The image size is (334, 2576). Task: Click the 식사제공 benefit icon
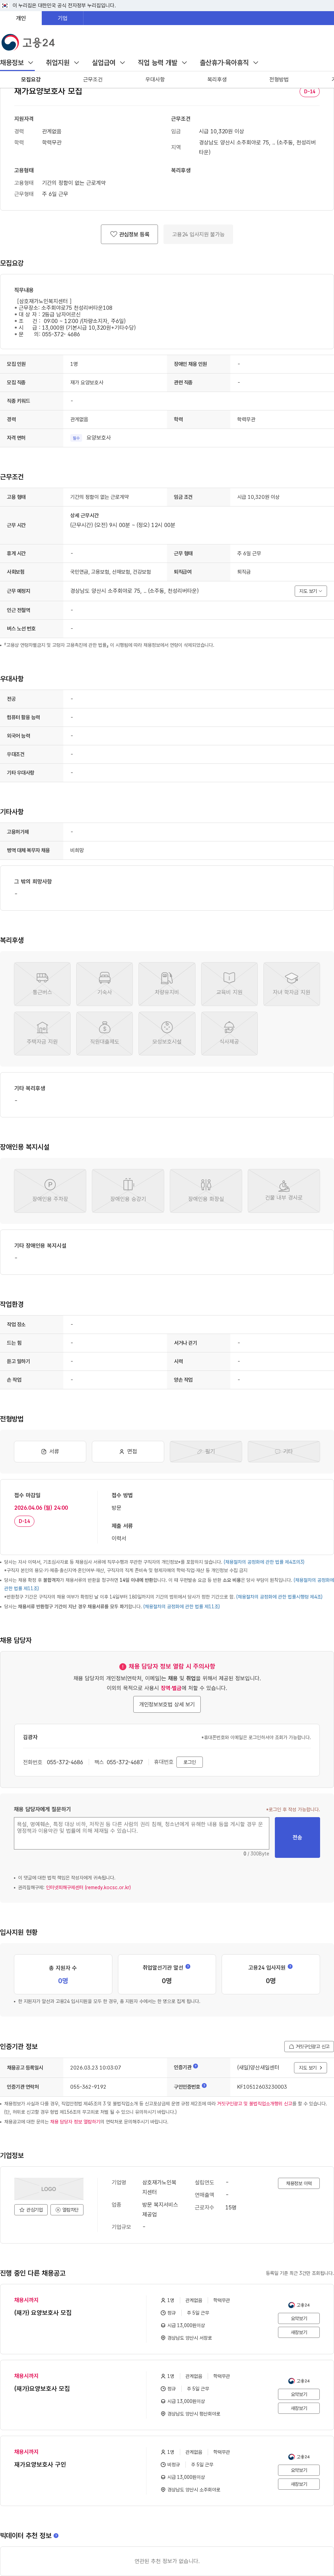[229, 1033]
